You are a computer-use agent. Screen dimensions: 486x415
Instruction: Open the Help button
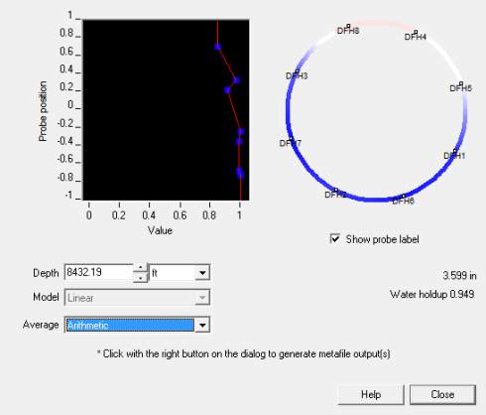tap(371, 394)
